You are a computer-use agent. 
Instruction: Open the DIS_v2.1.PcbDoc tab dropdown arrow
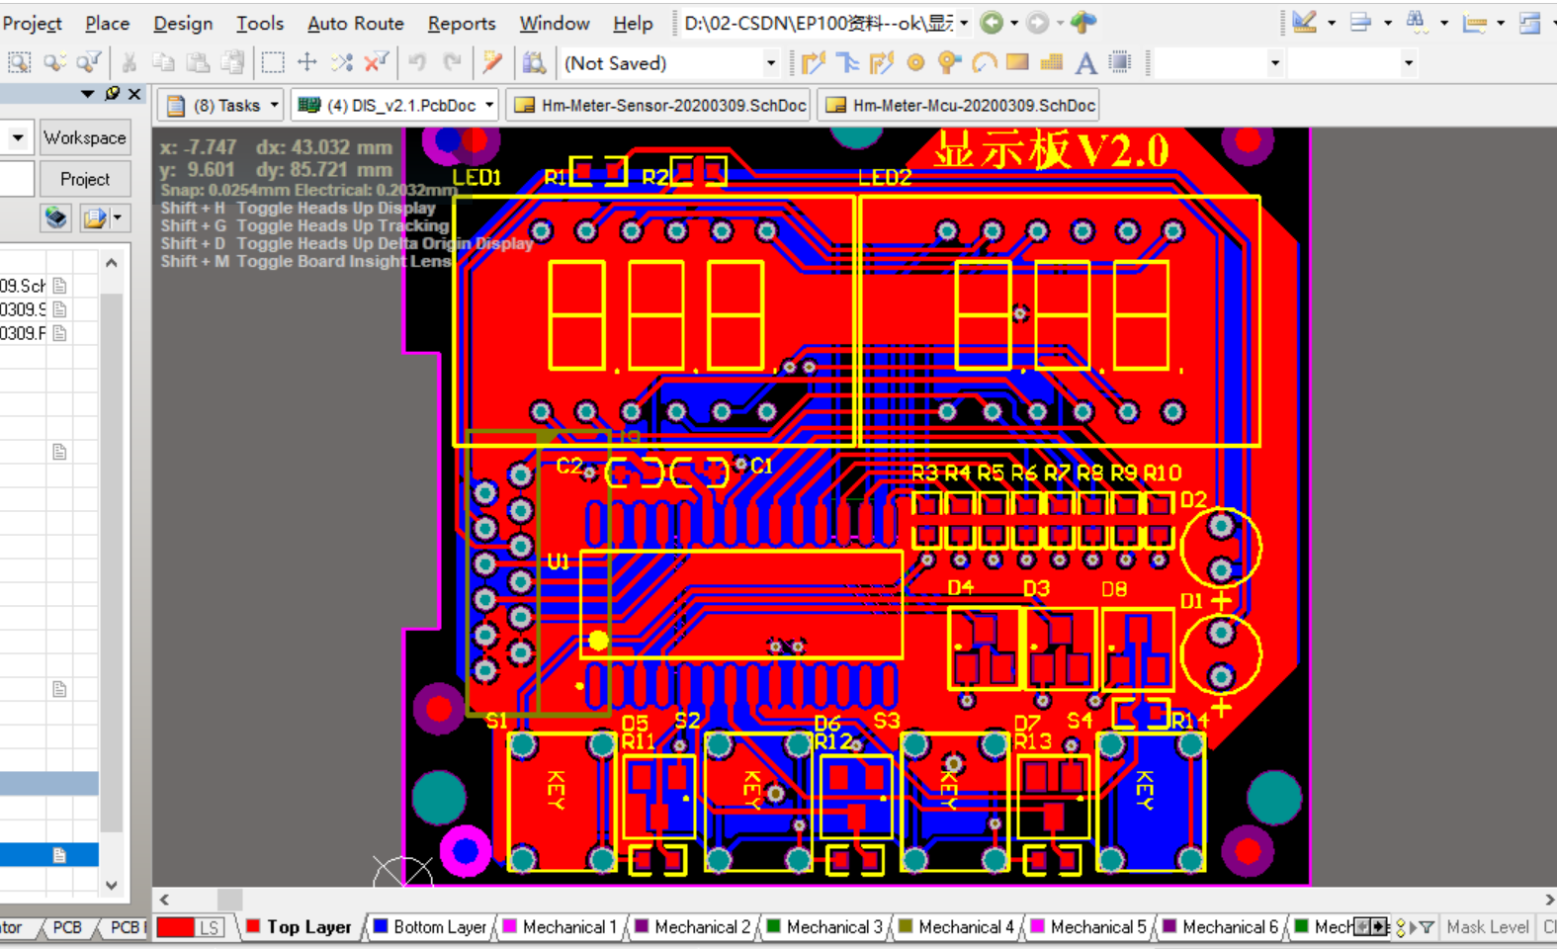489,105
